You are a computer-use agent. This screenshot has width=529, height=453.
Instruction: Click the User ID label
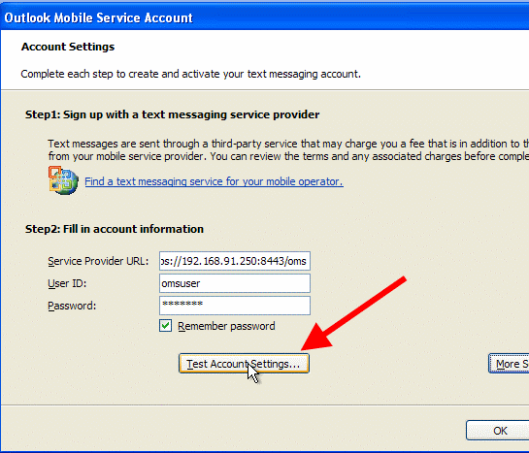(x=67, y=283)
